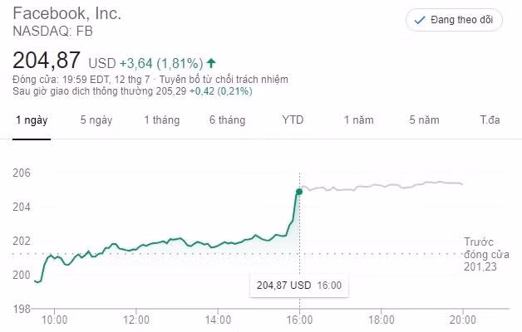View the "5 năm" chart range
Screen dimensions: 522x332
click(x=423, y=120)
